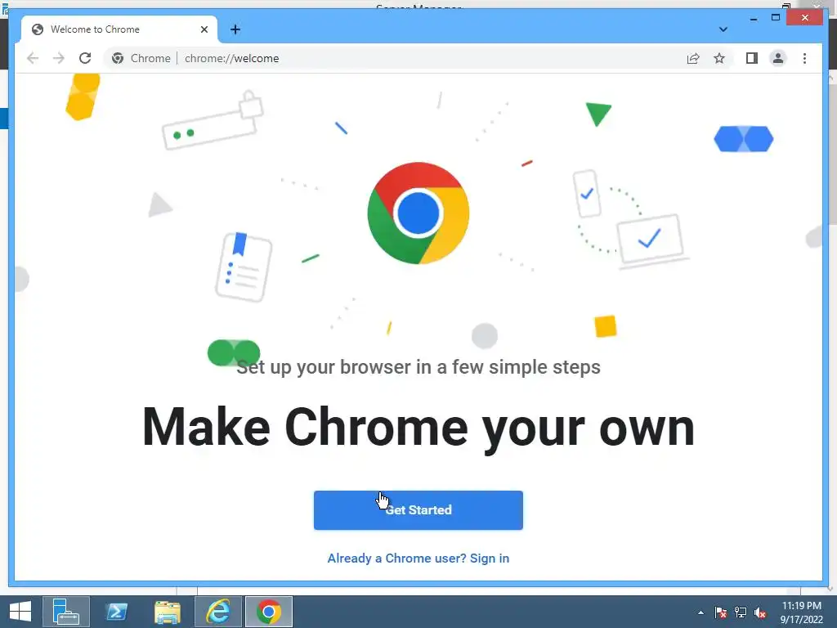
Task: Open the Windows Start menu
Action: click(x=20, y=612)
